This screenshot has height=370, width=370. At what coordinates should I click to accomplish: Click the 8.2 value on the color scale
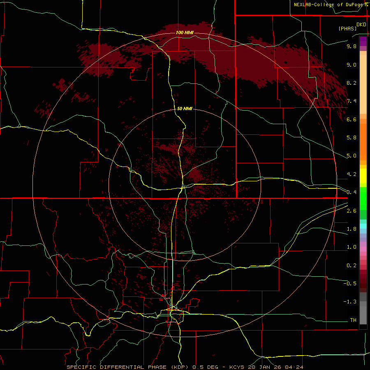[351, 83]
